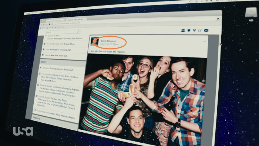Open the chat bubble icon

tap(189, 30)
